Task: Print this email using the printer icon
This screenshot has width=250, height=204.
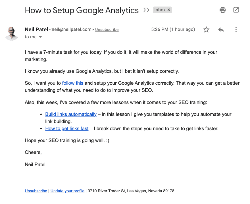Action: (x=222, y=10)
